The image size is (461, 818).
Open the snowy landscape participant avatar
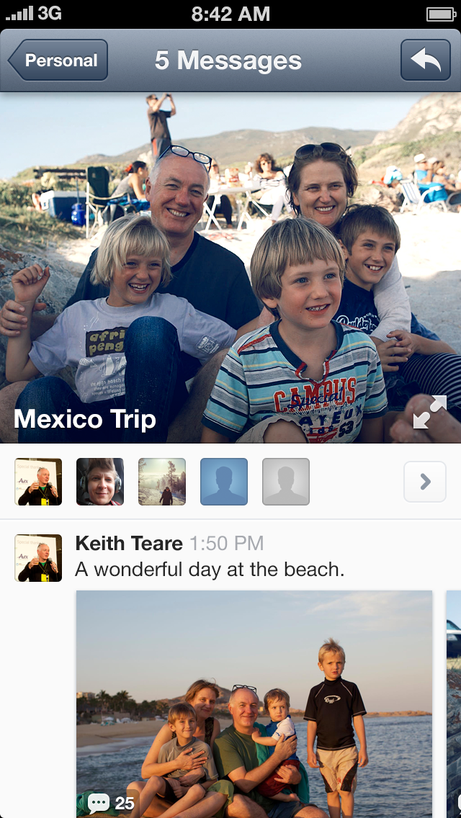coord(162,482)
